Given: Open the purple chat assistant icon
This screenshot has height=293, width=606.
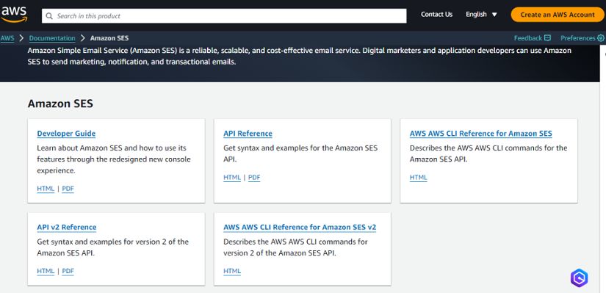Looking at the screenshot, I should coord(579,278).
